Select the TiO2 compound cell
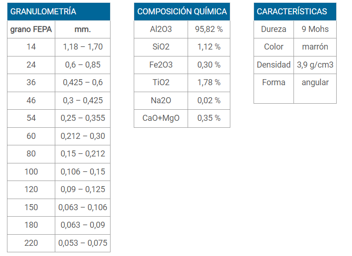The height and width of the screenshot is (256, 352). click(x=161, y=82)
